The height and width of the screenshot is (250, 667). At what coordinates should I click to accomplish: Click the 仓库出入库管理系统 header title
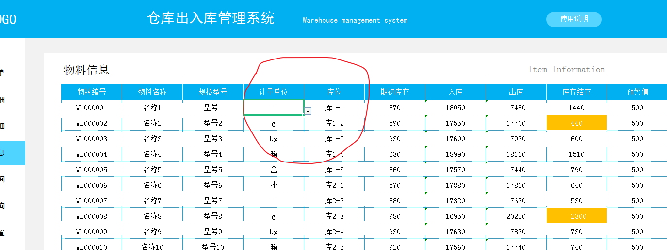(211, 18)
